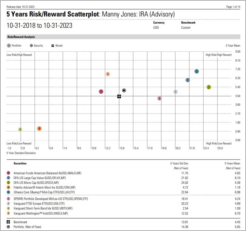Click scatter point 7 on the chart

tap(175, 92)
